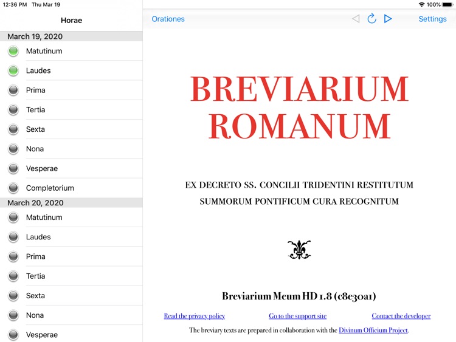Toggle Sexta indicator for March 20
Viewport: 456px width, 342px height.
click(x=13, y=296)
